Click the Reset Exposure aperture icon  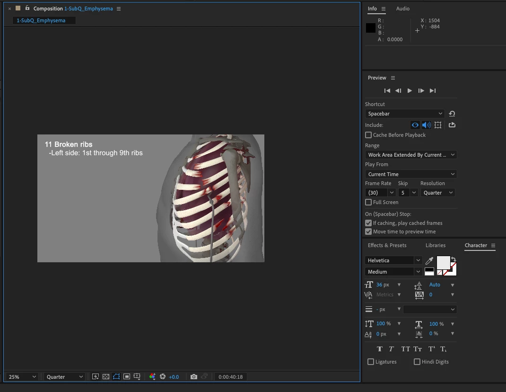click(x=163, y=377)
